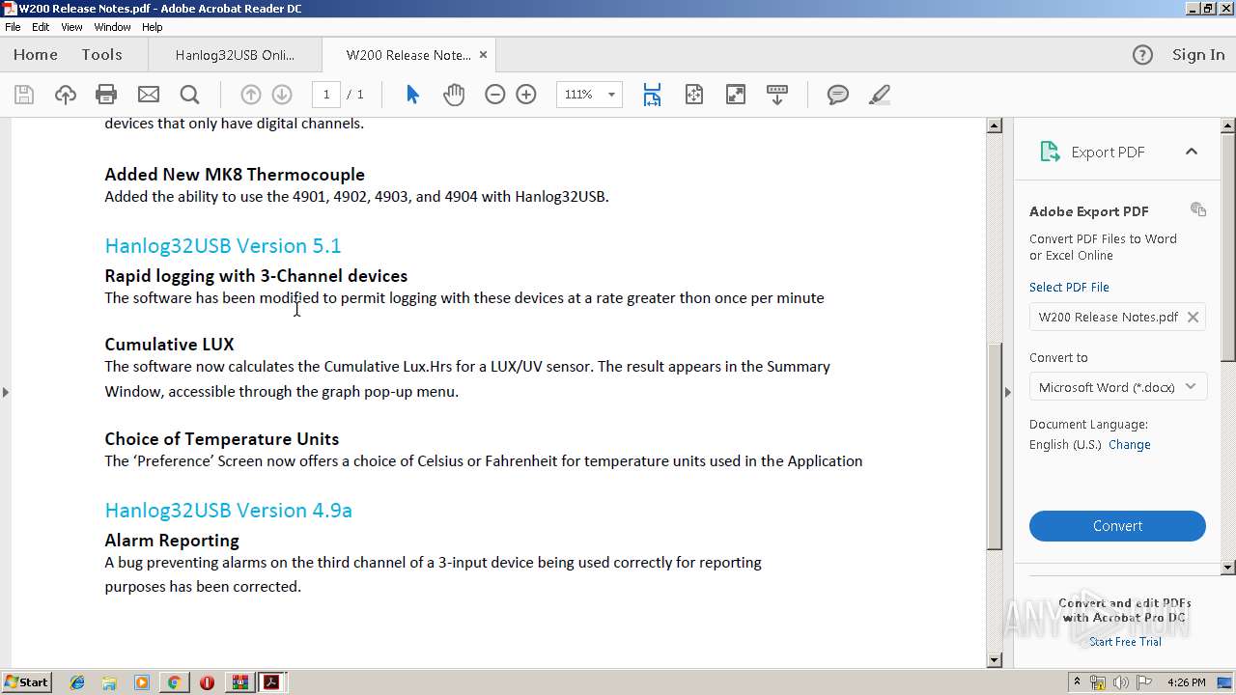Click right pane scrollbar down arrow
Image resolution: width=1236 pixels, height=695 pixels.
pyautogui.click(x=1228, y=568)
